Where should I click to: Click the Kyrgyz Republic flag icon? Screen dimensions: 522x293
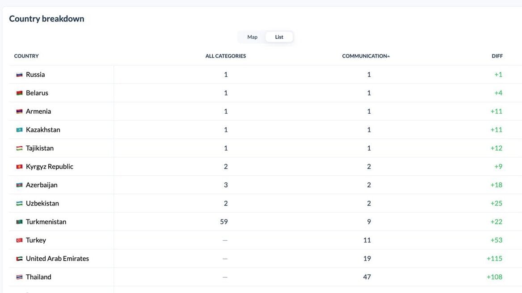19,167
